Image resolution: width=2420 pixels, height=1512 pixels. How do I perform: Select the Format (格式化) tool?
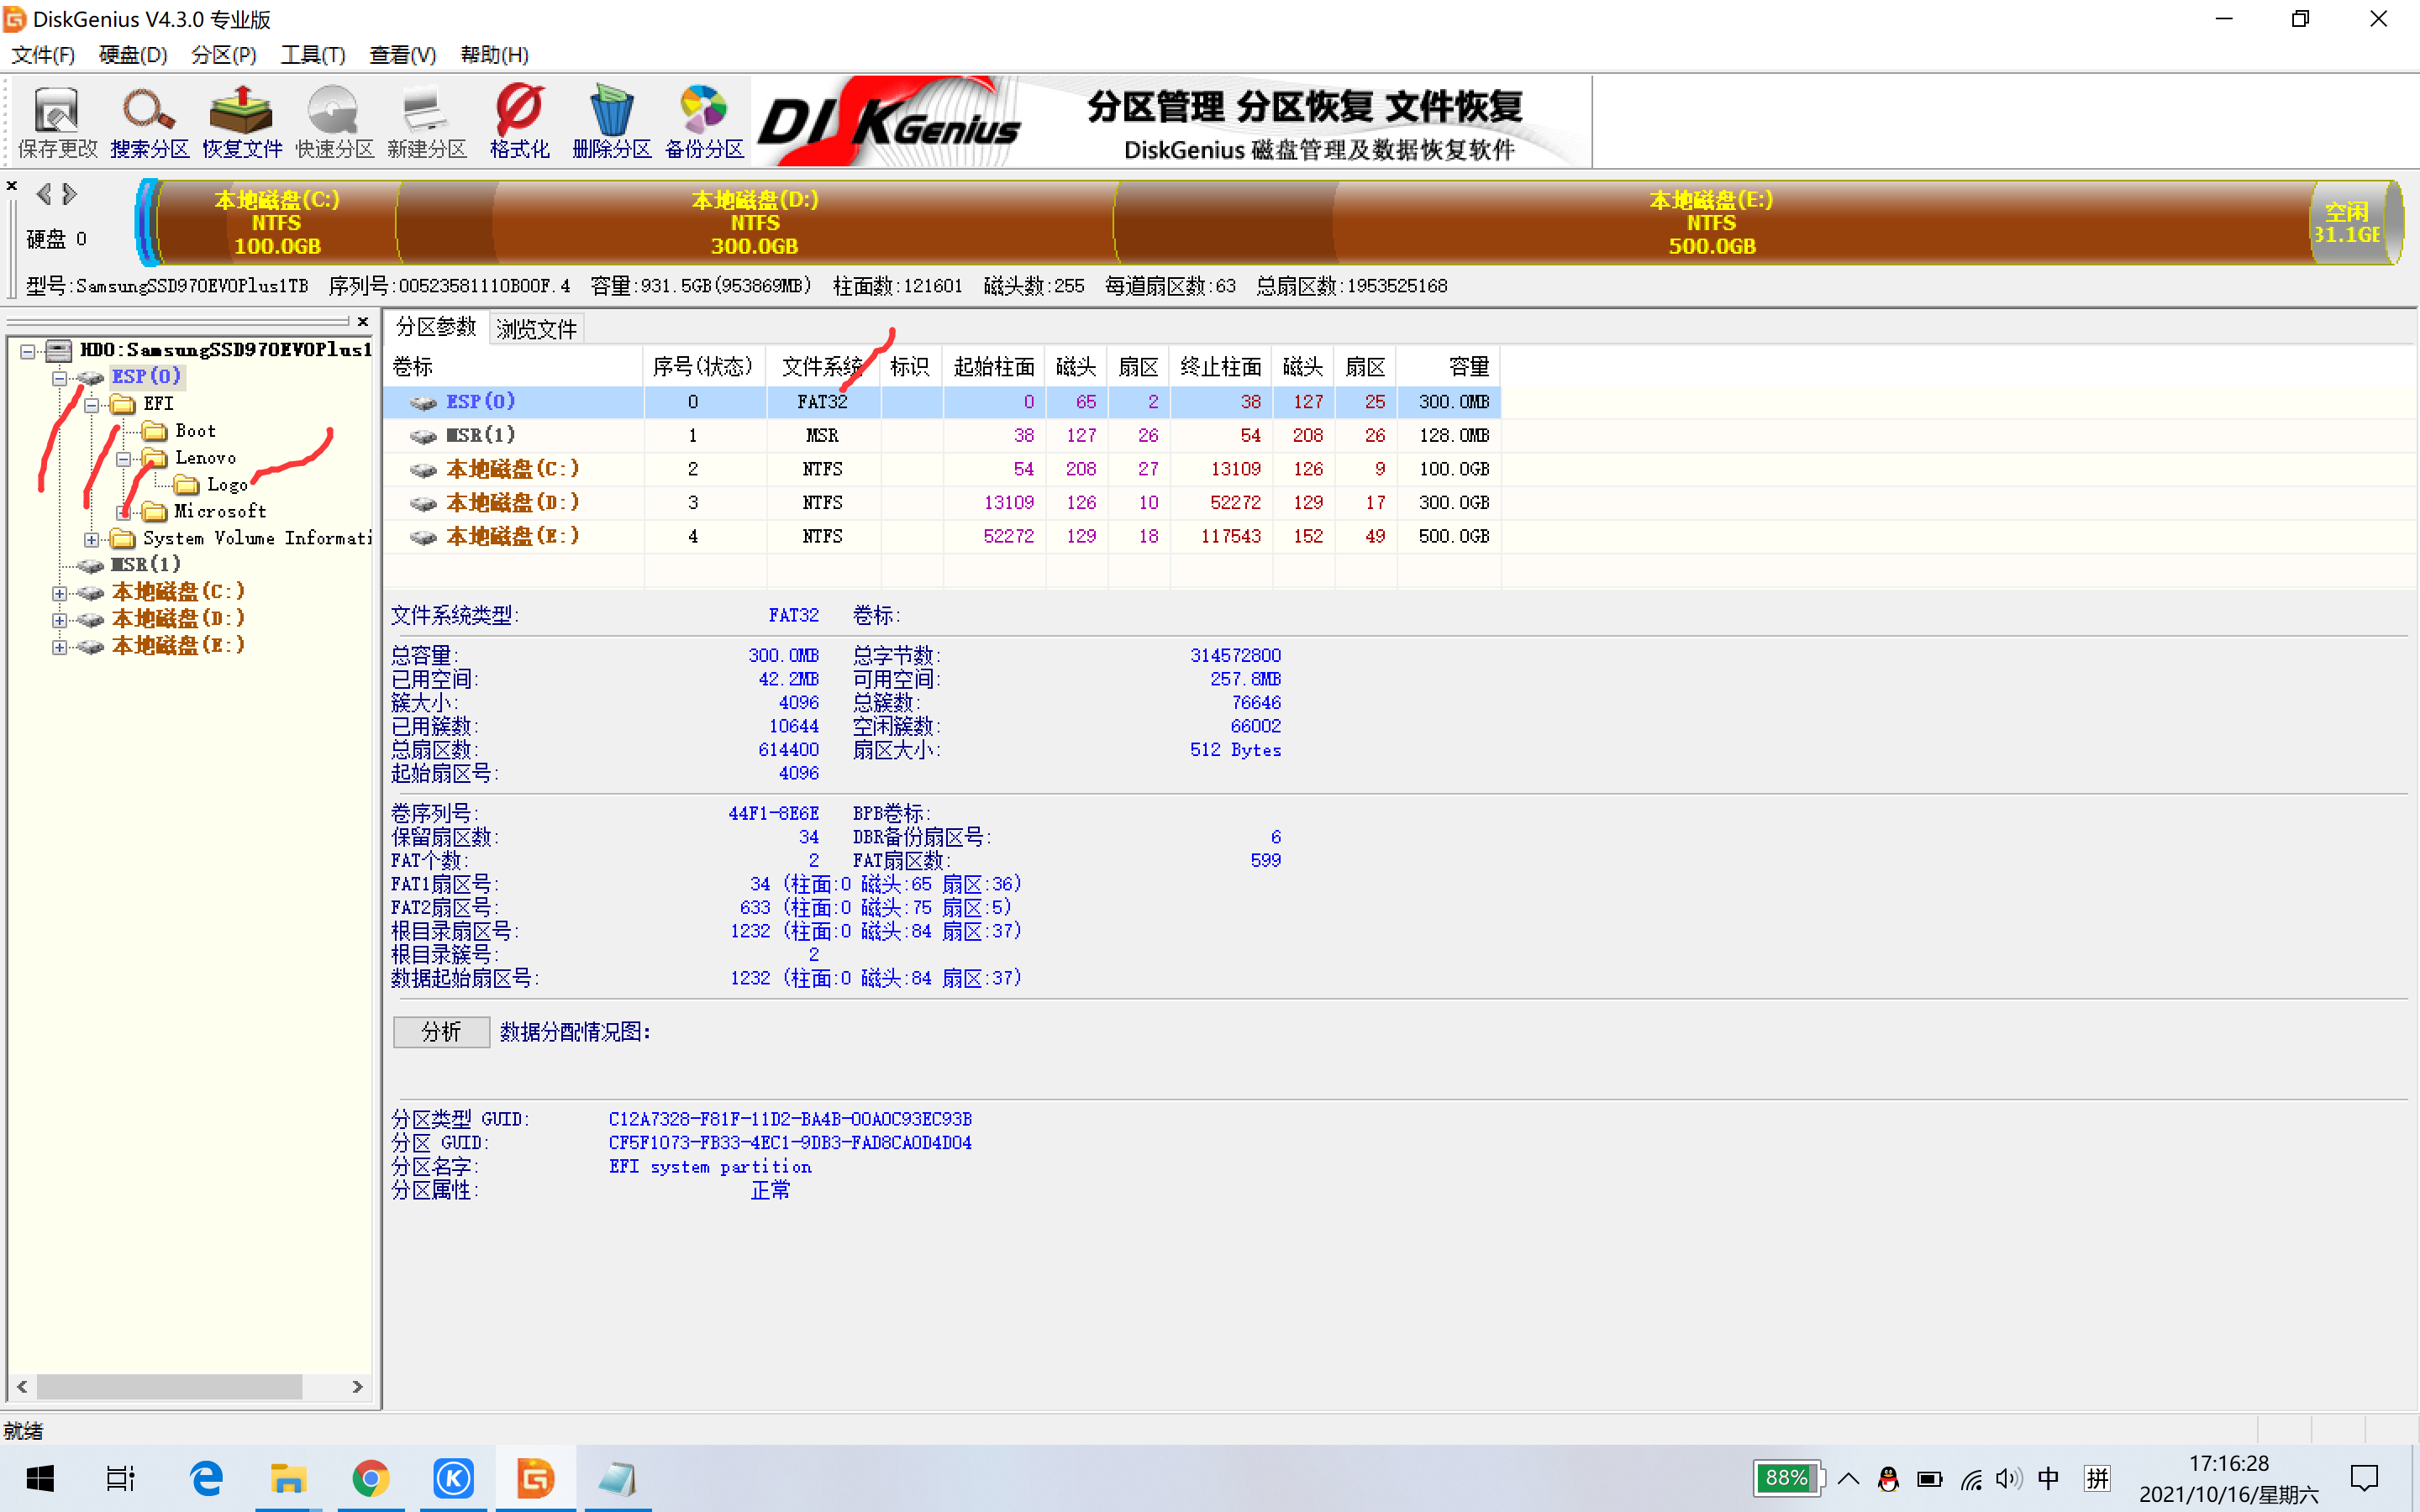click(x=519, y=123)
